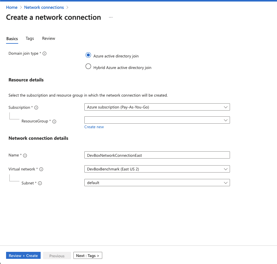The image size is (277, 264).
Task: Open the ellipsis menu beside page title
Action: pyautogui.click(x=111, y=18)
